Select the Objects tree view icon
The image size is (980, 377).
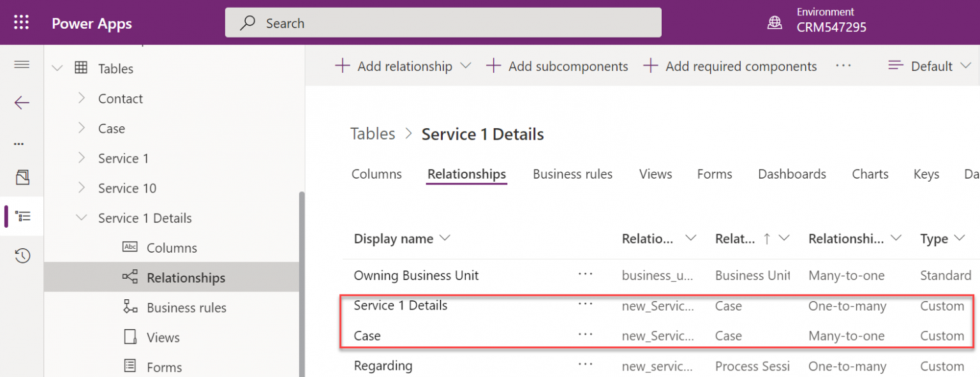click(23, 217)
